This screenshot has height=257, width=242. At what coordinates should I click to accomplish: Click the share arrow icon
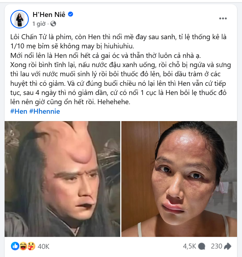[x=228, y=246]
